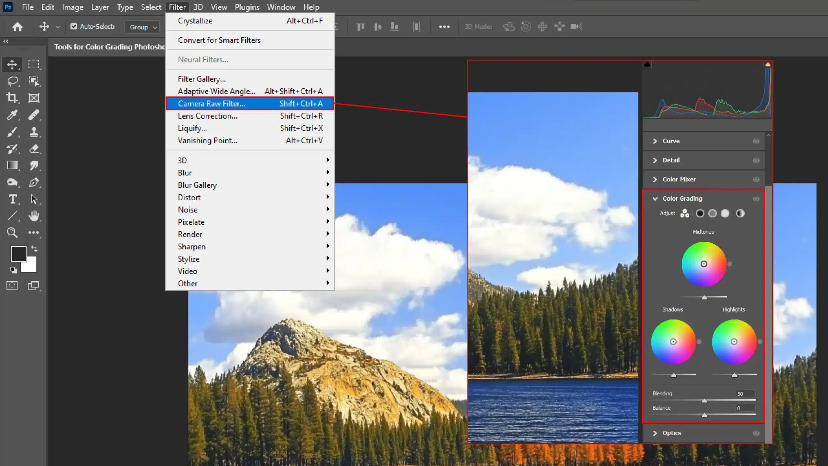Expand the Optics panel
The image size is (828, 466).
655,433
